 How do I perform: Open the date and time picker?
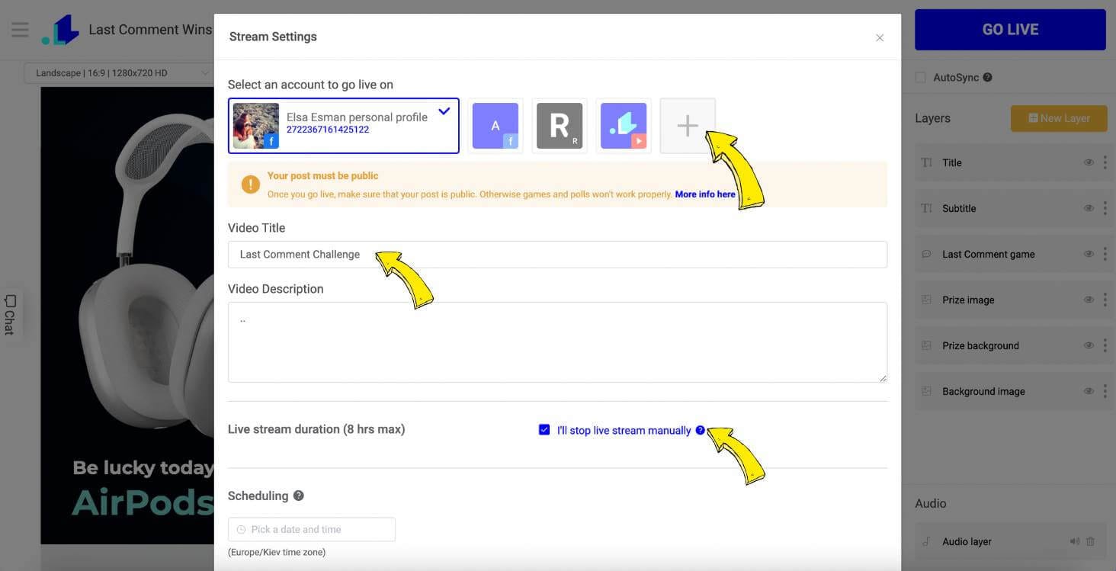pos(312,529)
